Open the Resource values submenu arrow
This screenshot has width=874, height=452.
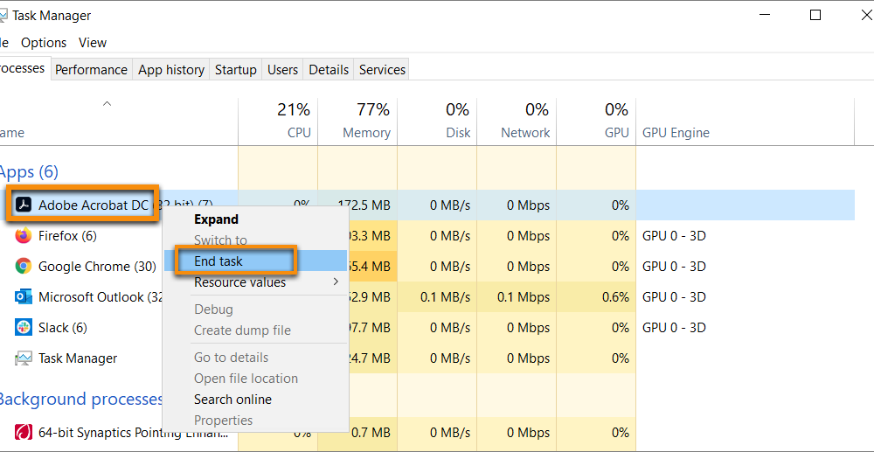pos(336,282)
